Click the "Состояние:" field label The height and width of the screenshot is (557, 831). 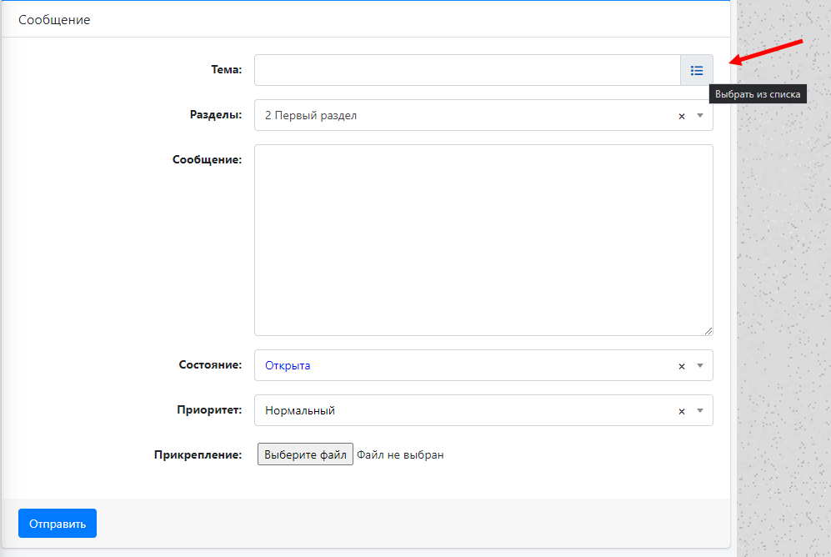click(210, 365)
